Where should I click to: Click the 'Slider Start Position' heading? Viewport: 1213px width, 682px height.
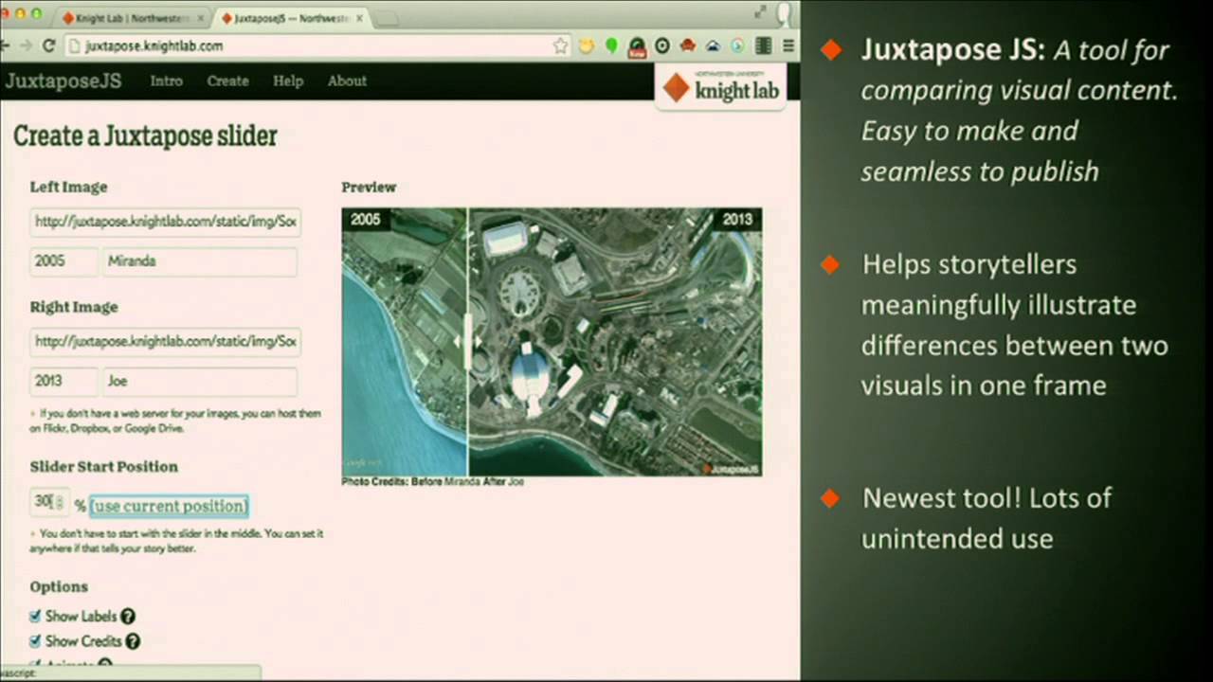(103, 466)
